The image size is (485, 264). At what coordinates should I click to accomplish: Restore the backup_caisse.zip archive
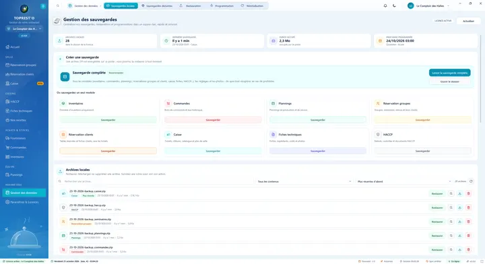coord(437,193)
